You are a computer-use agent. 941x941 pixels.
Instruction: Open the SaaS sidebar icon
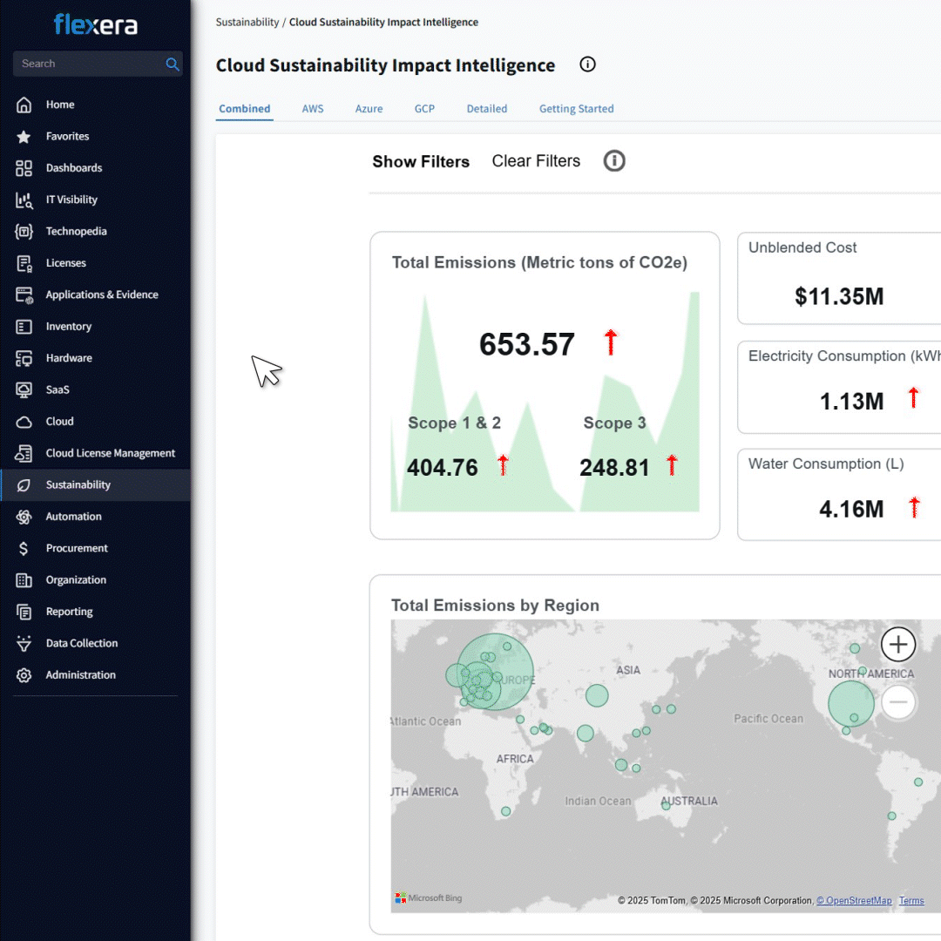tap(24, 390)
